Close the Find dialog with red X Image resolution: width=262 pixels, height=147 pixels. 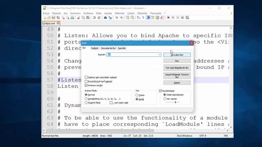coord(192,43)
